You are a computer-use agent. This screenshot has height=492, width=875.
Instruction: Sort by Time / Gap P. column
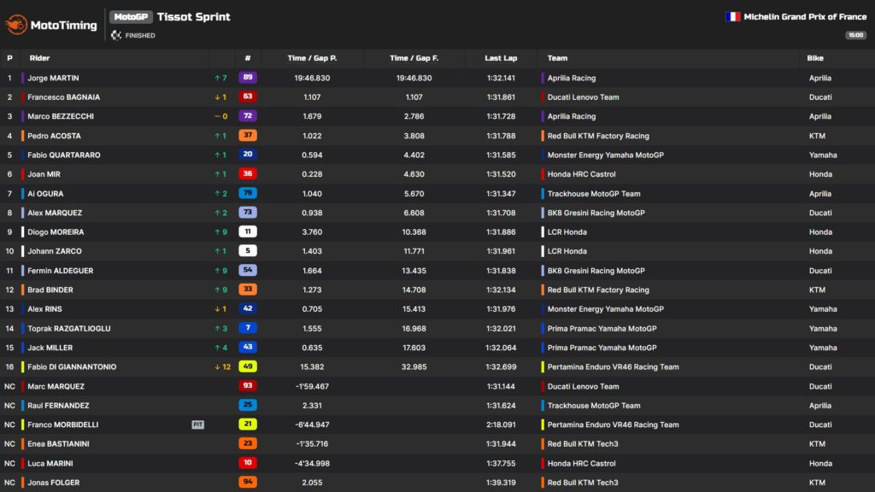(312, 58)
